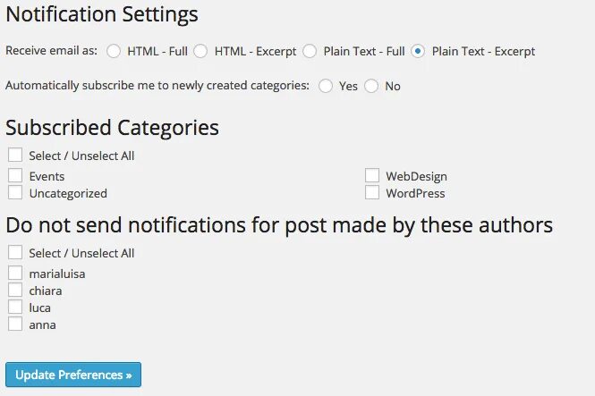
Task: Set auto-subscribe to Yes
Action: click(326, 86)
